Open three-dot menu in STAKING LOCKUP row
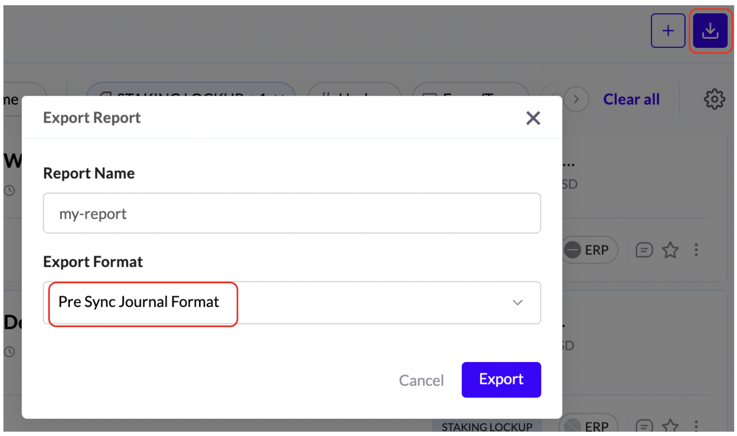 click(696, 426)
